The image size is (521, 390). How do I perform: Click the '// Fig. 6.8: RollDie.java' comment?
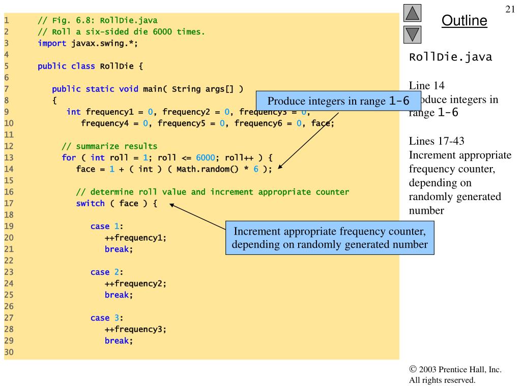(97, 20)
